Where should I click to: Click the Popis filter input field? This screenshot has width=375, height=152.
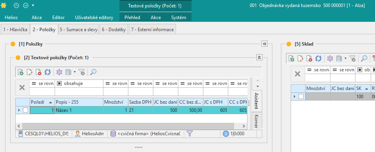79,92
